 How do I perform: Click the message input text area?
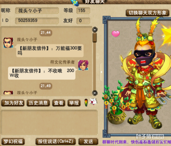[x=49, y=122]
